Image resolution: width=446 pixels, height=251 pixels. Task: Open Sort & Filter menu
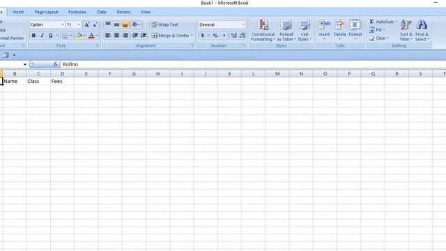point(406,31)
